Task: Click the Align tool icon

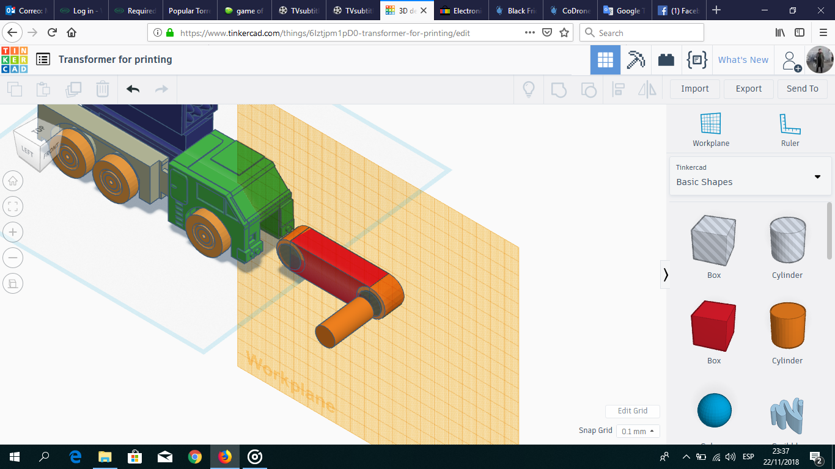Action: pos(618,89)
